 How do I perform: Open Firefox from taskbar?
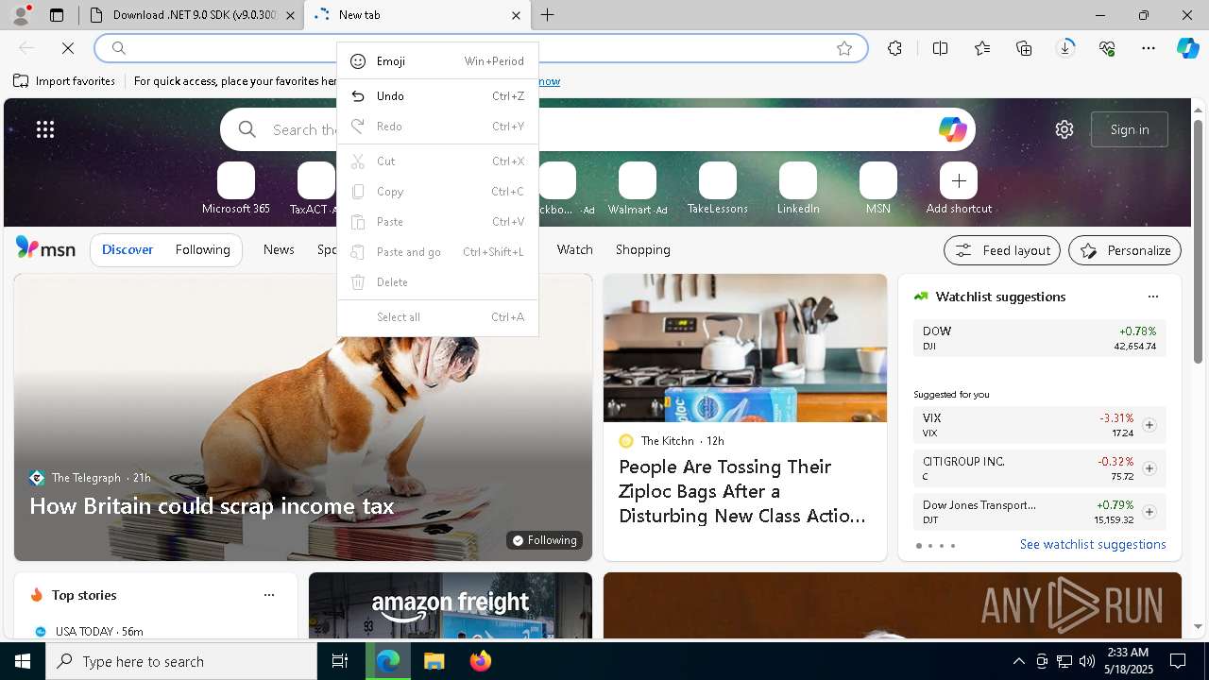click(x=480, y=661)
